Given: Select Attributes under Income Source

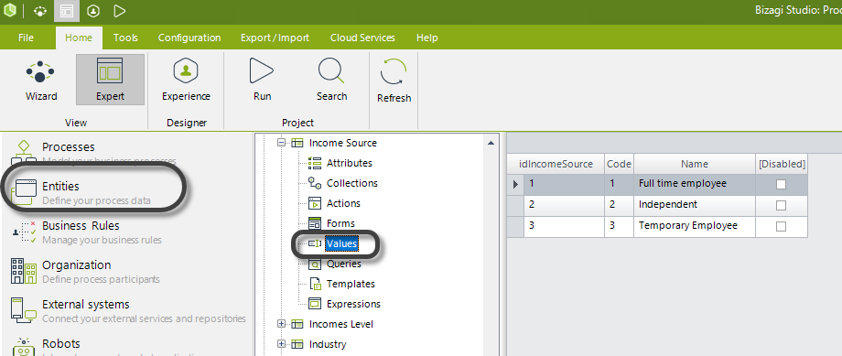Looking at the screenshot, I should (349, 163).
